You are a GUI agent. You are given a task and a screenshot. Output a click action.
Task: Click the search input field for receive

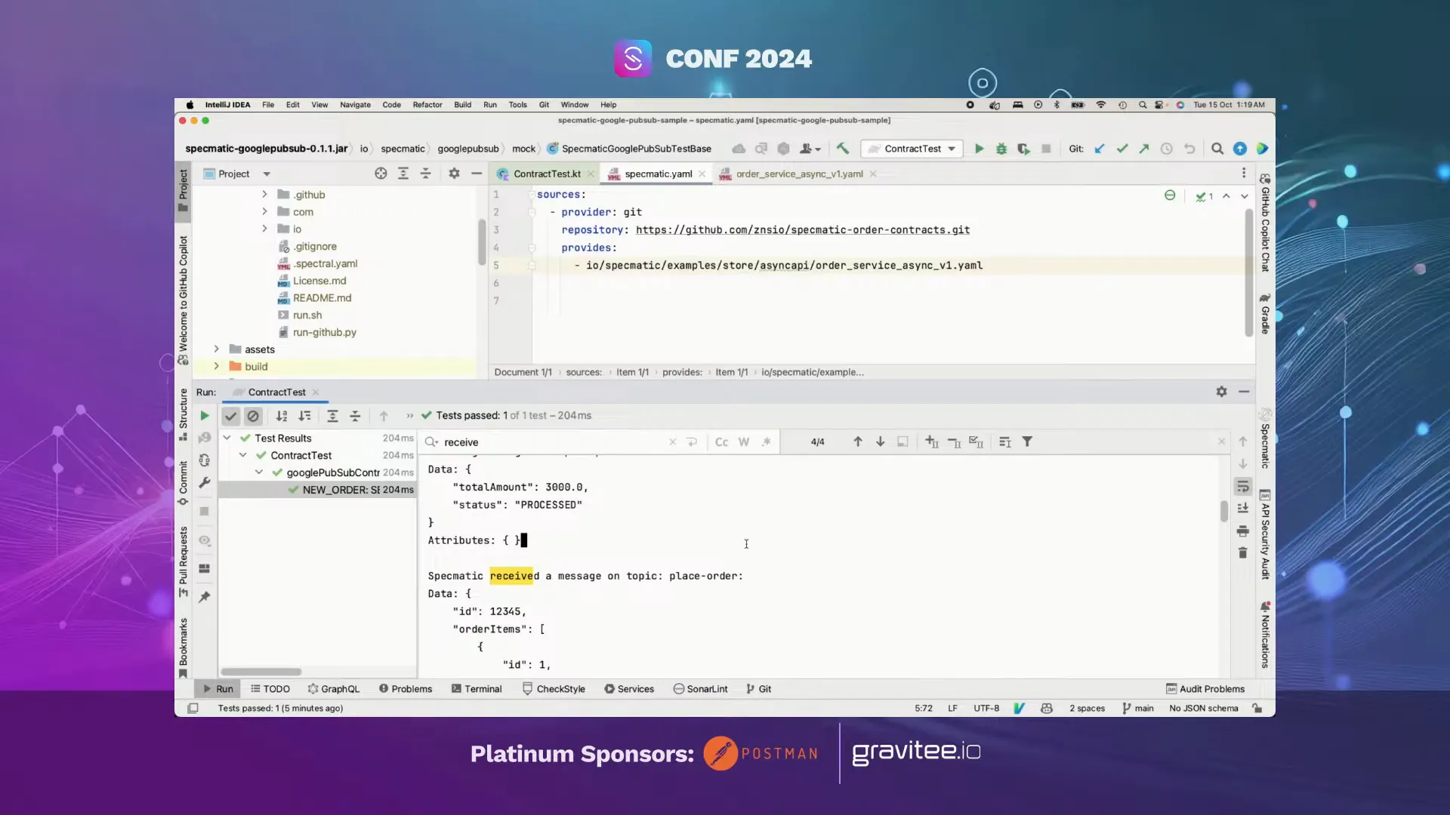[x=553, y=441]
